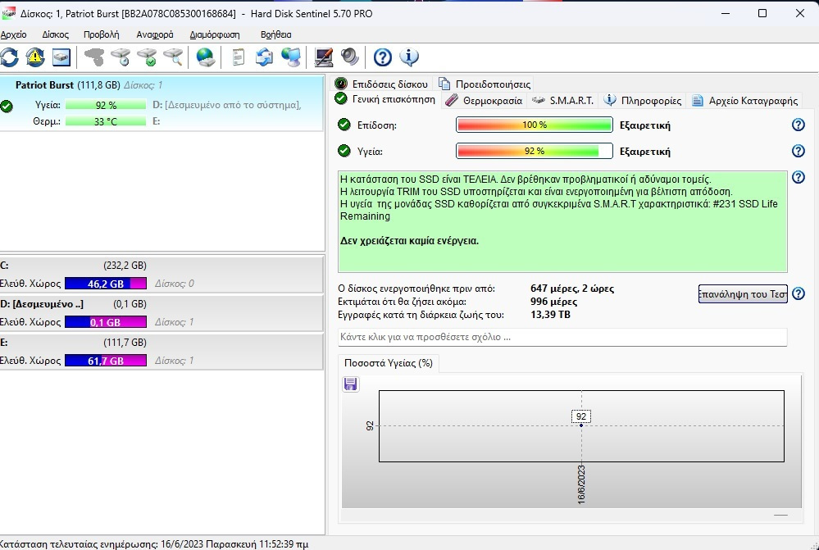Click the 16/6/2023 date label under the graph
Image resolution: width=819 pixels, height=550 pixels.
tap(581, 484)
